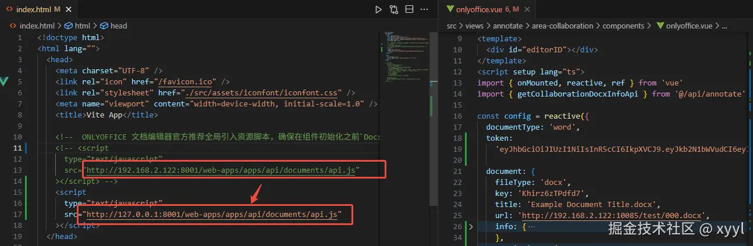
Task: Click the meta viewport content line
Action: coord(216,104)
